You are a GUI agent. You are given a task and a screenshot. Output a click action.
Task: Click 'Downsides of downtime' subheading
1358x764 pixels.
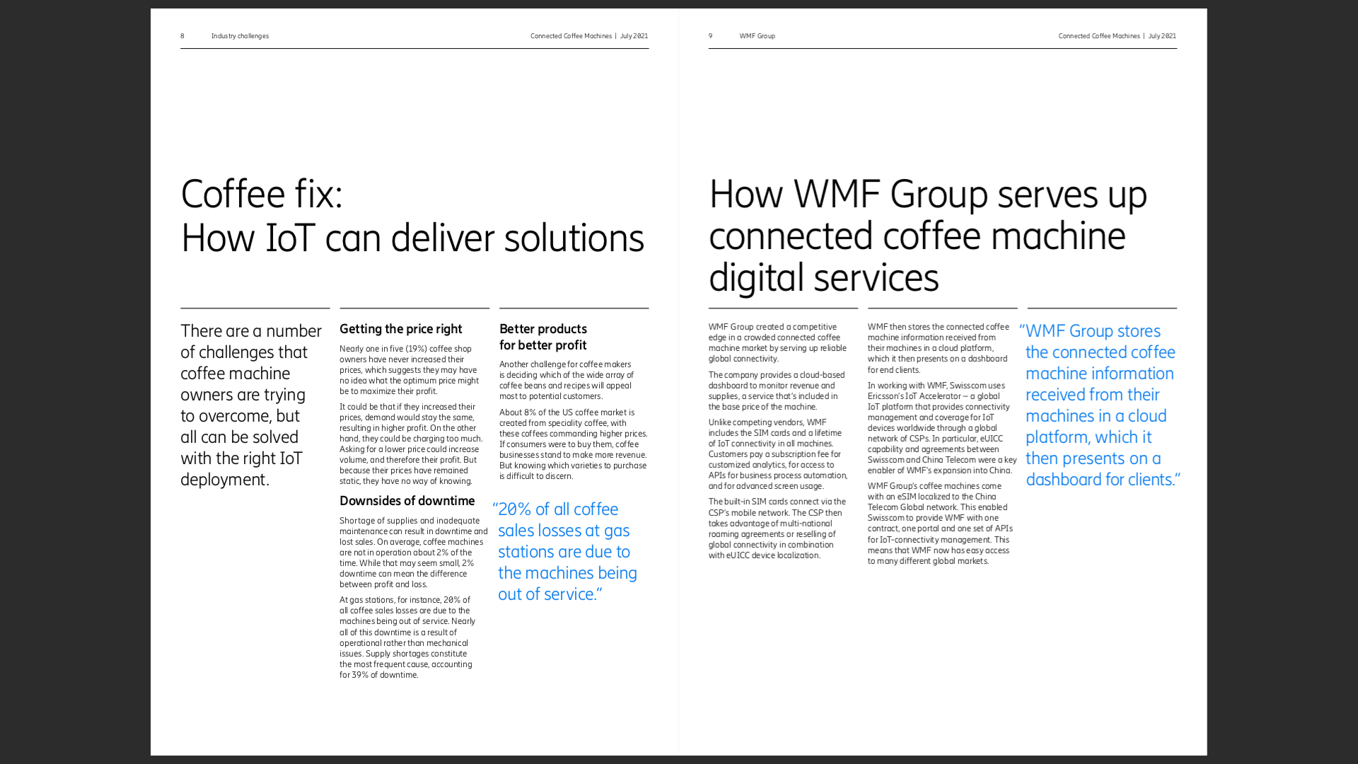click(x=407, y=501)
